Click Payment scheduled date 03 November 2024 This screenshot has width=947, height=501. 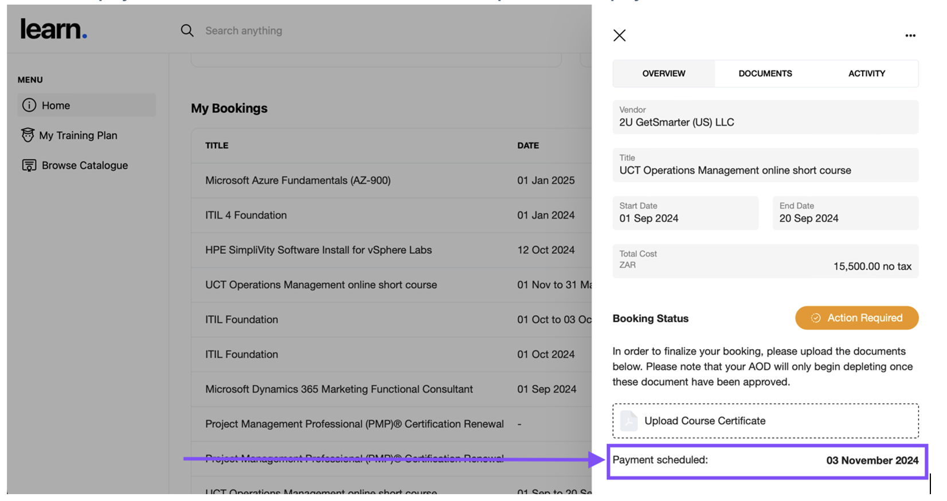point(872,460)
